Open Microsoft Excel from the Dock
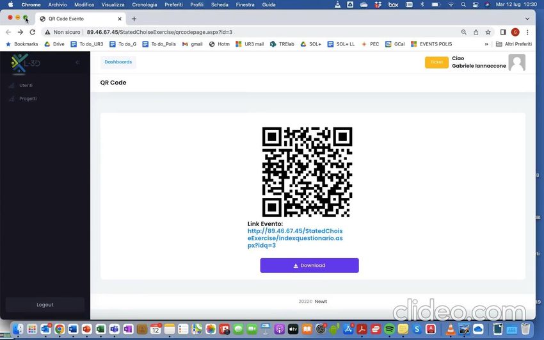The height and width of the screenshot is (340, 544). point(100,328)
